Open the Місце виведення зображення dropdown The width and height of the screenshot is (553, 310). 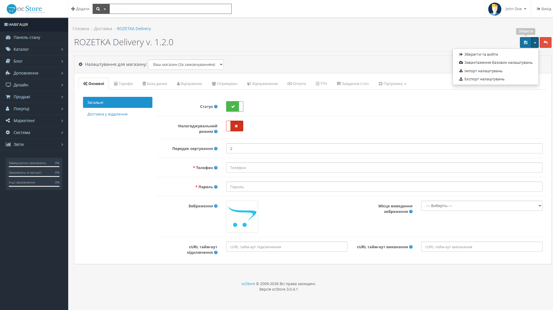(x=482, y=206)
